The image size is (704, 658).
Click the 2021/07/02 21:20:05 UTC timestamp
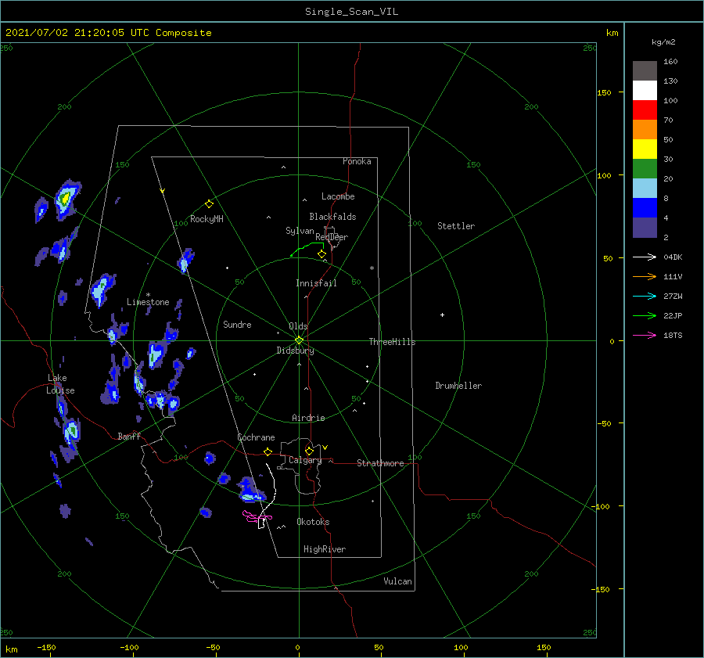[109, 32]
